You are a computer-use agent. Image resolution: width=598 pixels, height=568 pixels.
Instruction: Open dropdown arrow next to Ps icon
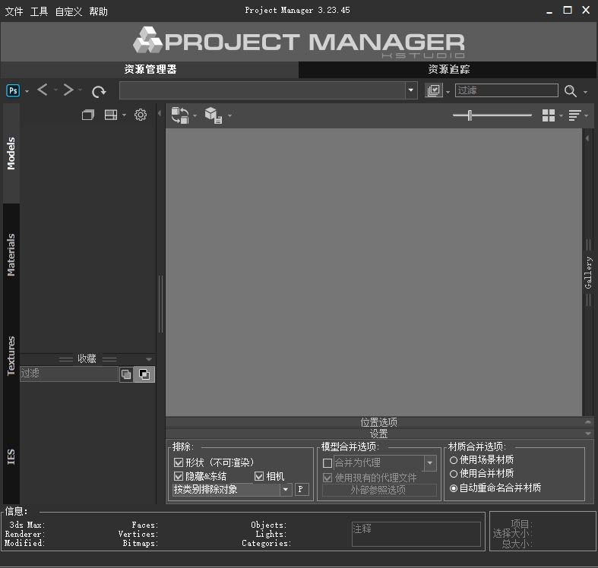coord(27,91)
